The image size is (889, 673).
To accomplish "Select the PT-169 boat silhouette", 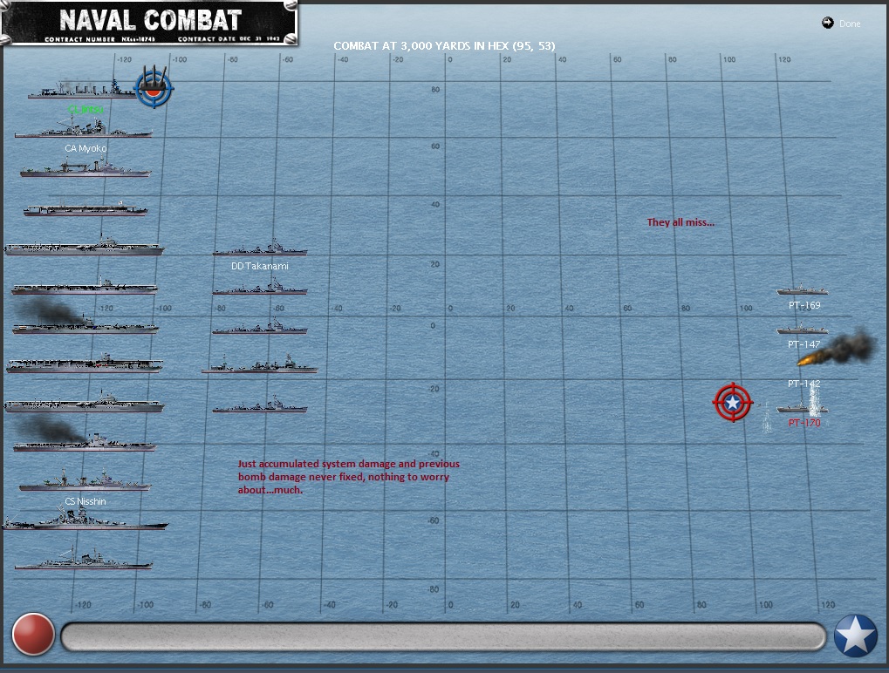I will 803,289.
